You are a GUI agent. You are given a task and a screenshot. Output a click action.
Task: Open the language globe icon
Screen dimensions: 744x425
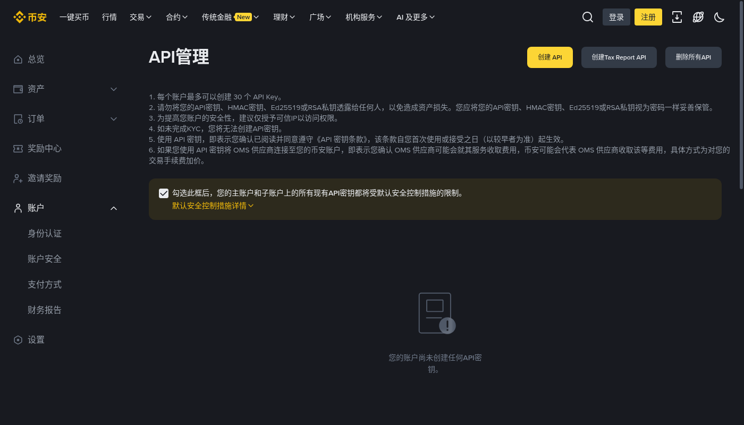pos(698,17)
